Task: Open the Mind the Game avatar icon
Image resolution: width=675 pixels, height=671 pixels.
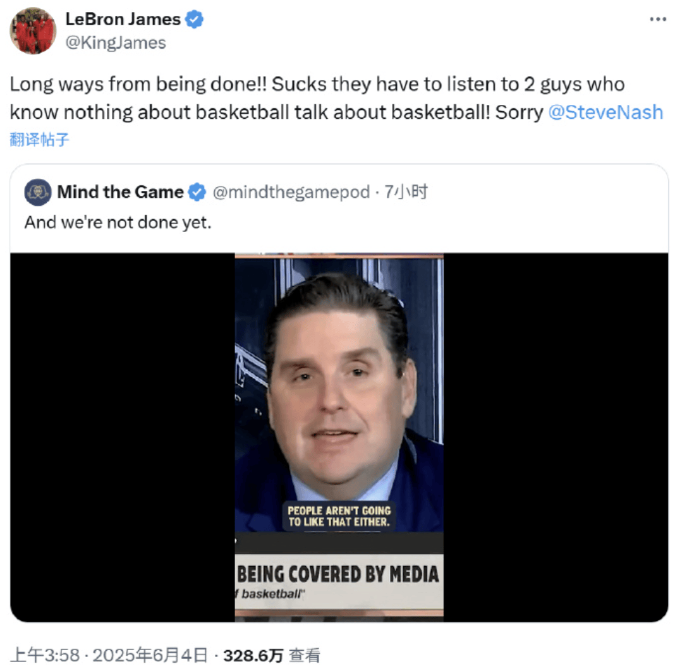Action: 38,192
